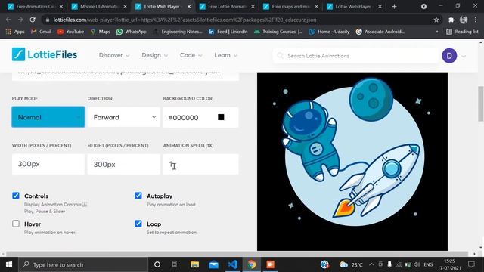This screenshot has width=484, height=272.
Task: Open the weather 25°C widget in taskbar
Action: point(351,264)
